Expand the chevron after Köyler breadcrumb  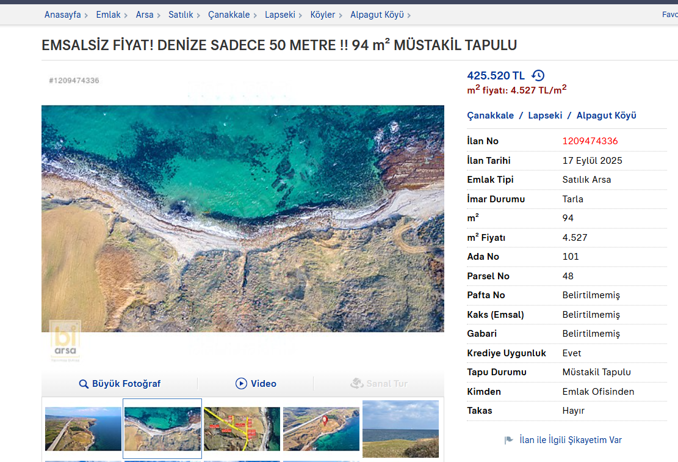341,16
